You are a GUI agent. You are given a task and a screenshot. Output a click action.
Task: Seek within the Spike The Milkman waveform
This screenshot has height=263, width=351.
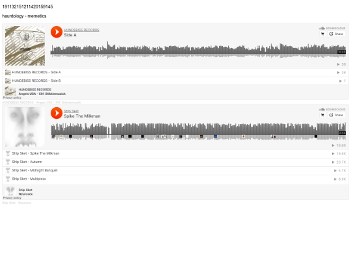point(198,131)
